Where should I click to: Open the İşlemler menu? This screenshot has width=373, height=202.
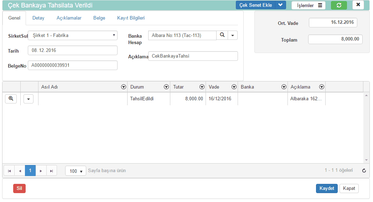[309, 5]
